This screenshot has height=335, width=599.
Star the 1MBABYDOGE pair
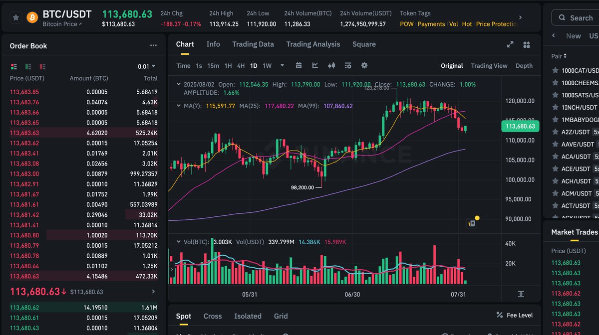555,120
